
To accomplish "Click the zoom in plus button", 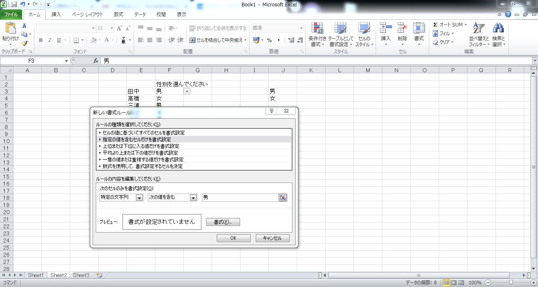I will [x=533, y=283].
